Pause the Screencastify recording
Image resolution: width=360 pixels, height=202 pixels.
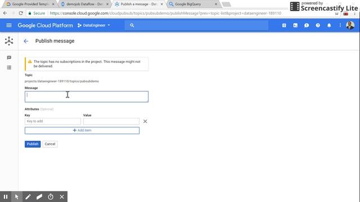pyautogui.click(x=6, y=197)
